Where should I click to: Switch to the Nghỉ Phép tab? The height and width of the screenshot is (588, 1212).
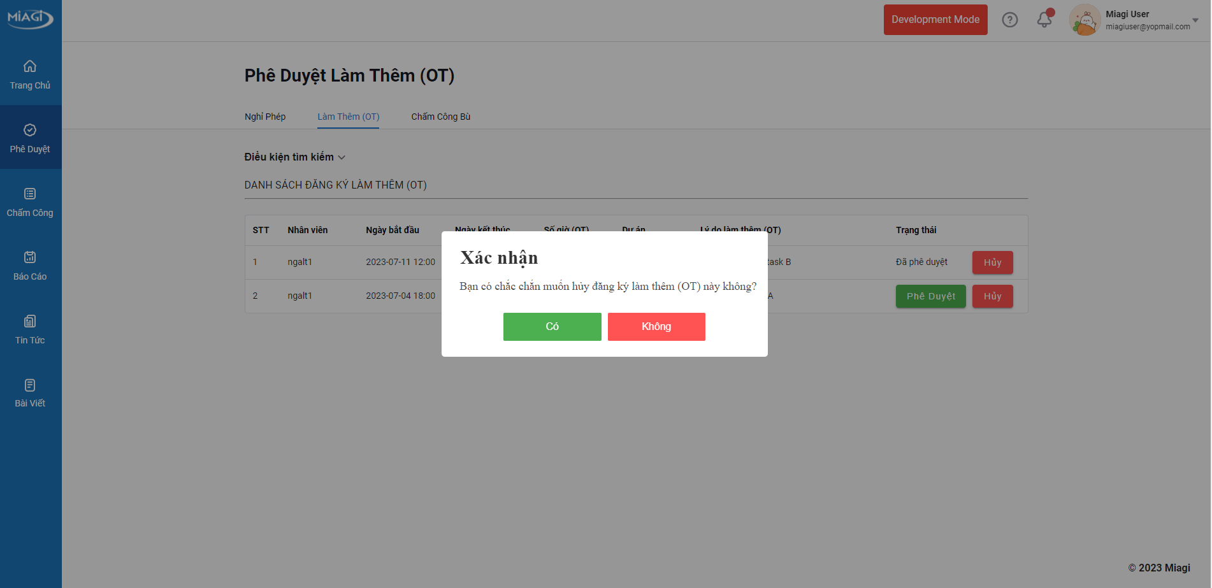[x=265, y=117]
